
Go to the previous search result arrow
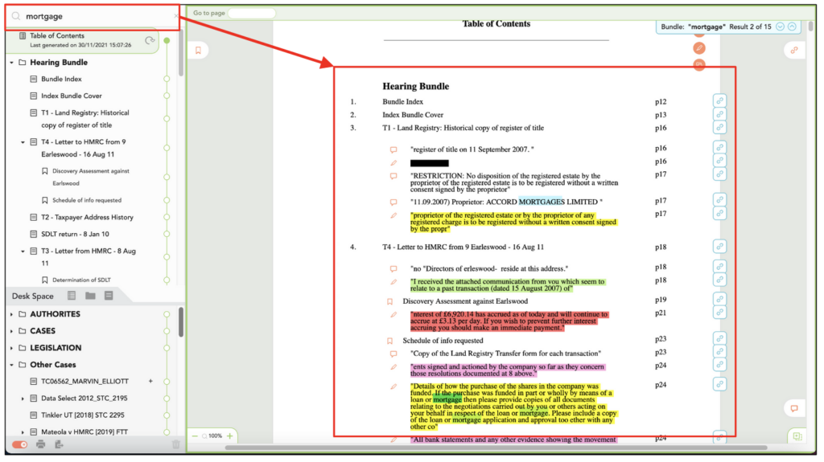(792, 27)
